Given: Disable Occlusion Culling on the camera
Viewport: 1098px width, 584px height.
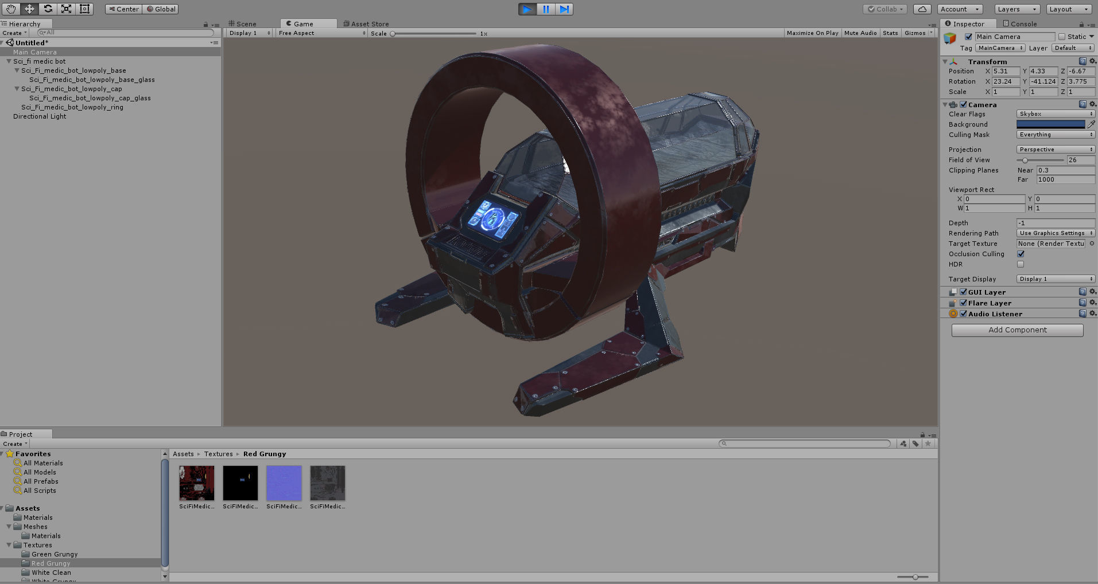Looking at the screenshot, I should point(1021,254).
